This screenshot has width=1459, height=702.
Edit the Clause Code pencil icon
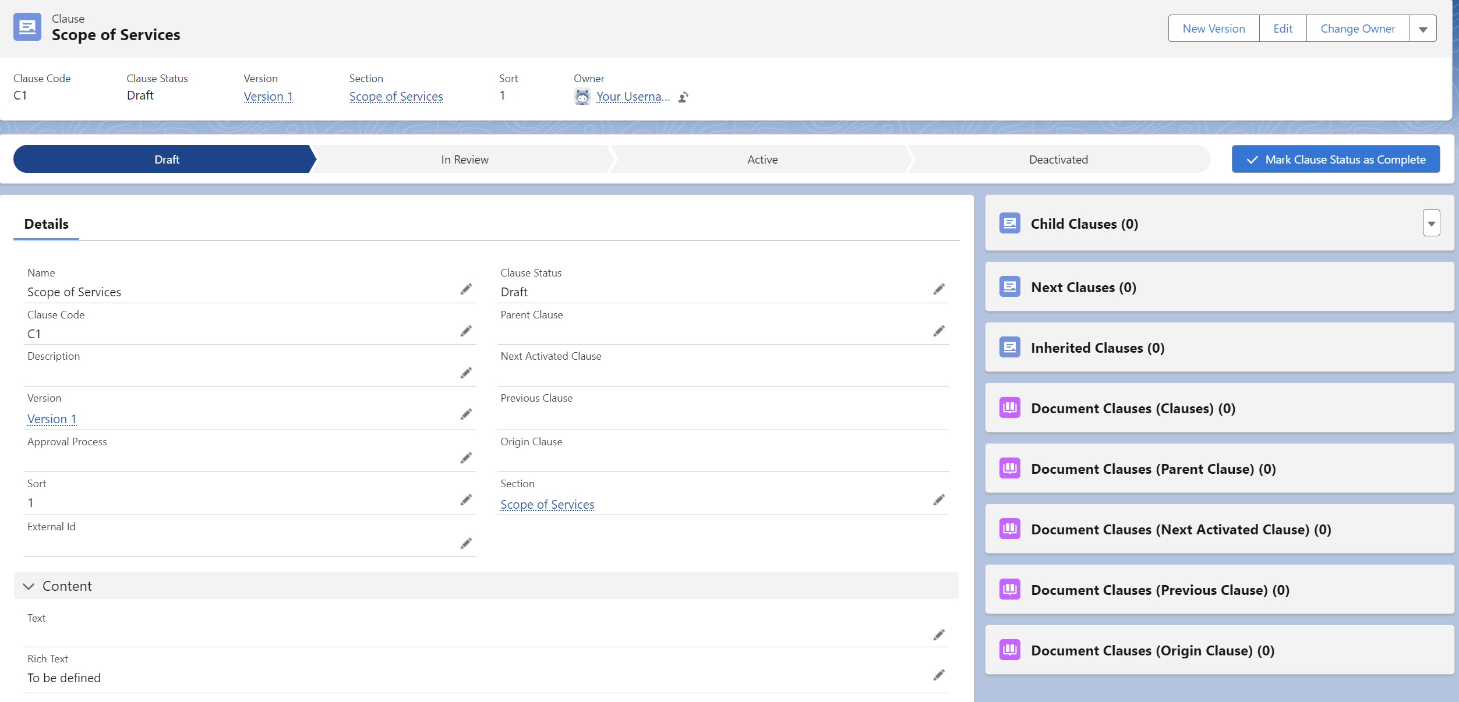tap(466, 331)
